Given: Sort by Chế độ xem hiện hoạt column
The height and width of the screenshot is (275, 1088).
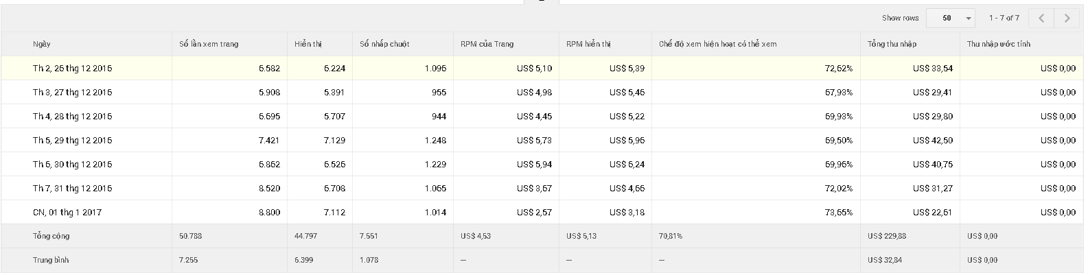Looking at the screenshot, I should pos(717,44).
